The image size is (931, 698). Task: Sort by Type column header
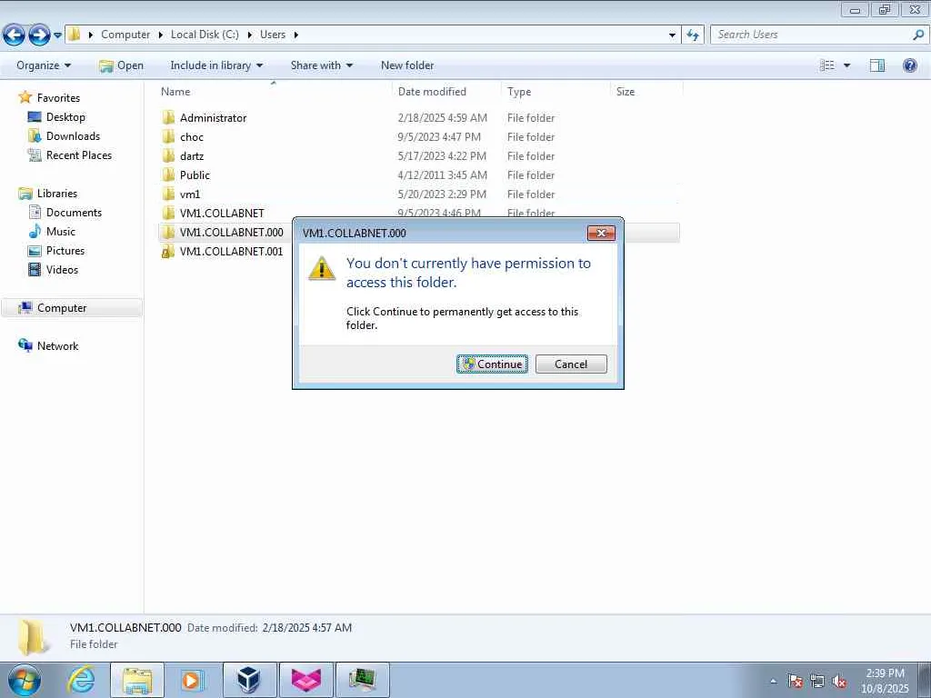(x=556, y=92)
